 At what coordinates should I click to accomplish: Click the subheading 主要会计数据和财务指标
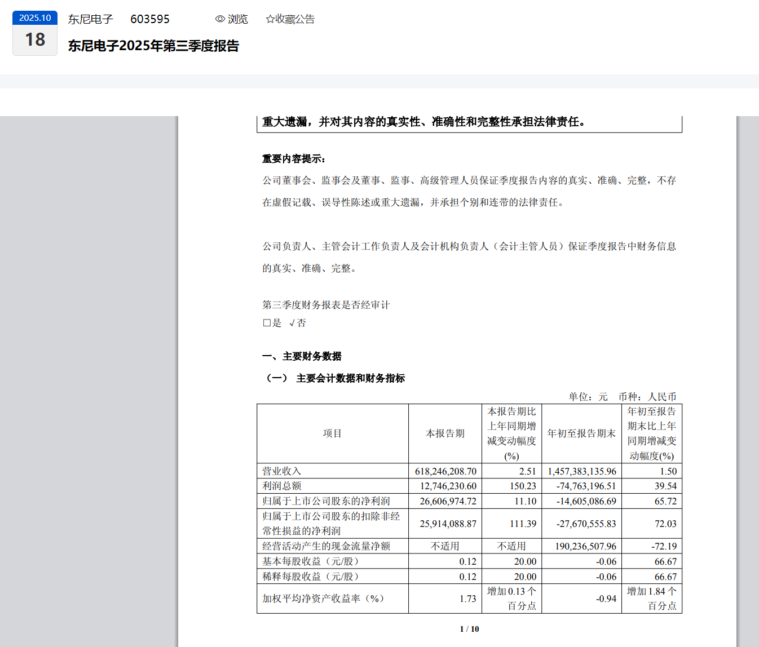pos(351,378)
